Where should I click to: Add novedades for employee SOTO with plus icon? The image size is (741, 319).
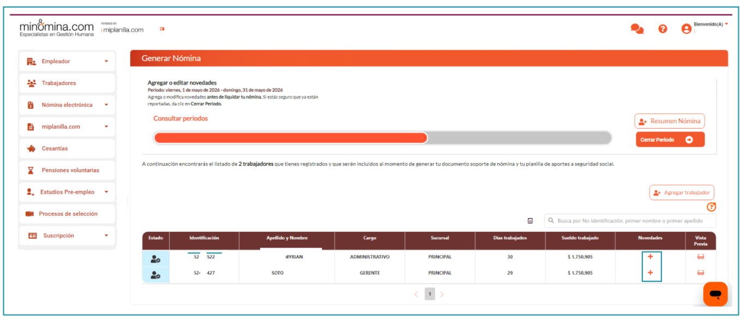pyautogui.click(x=650, y=273)
